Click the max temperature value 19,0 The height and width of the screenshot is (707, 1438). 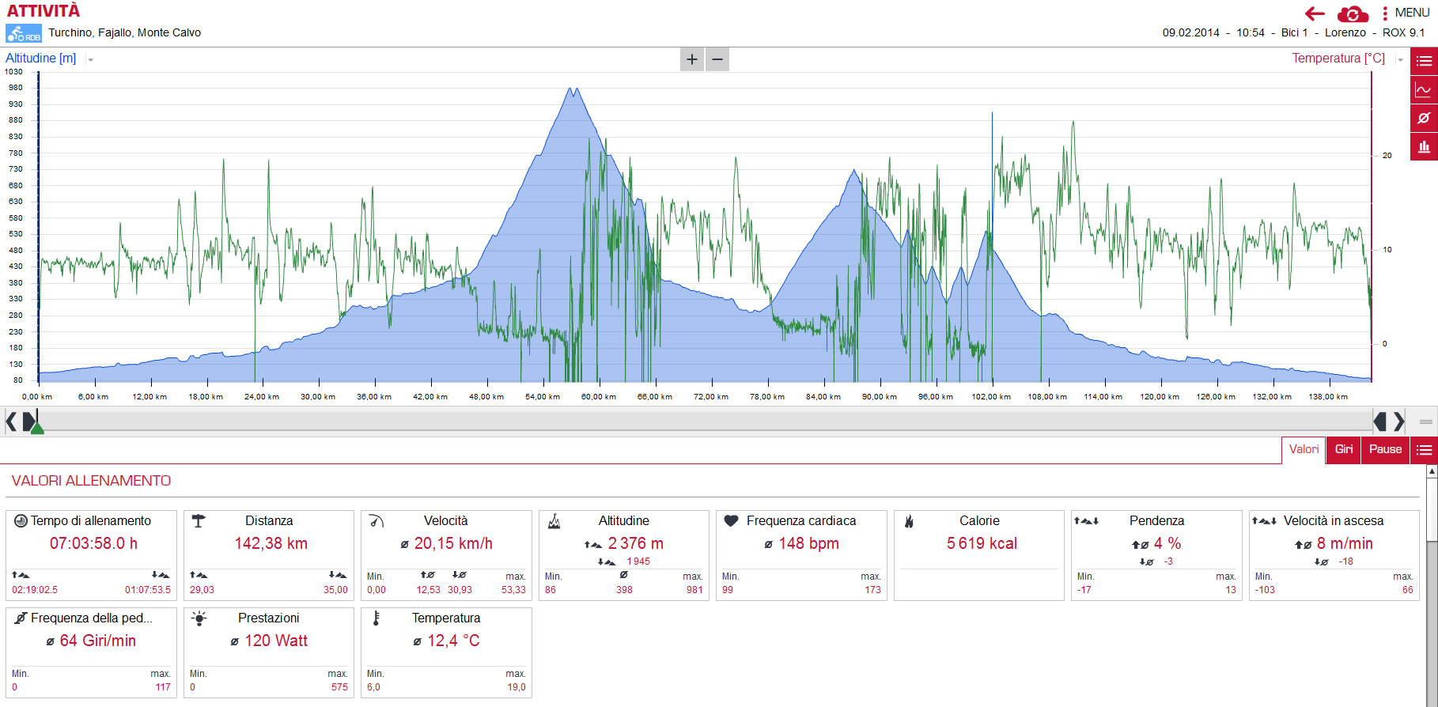point(517,687)
